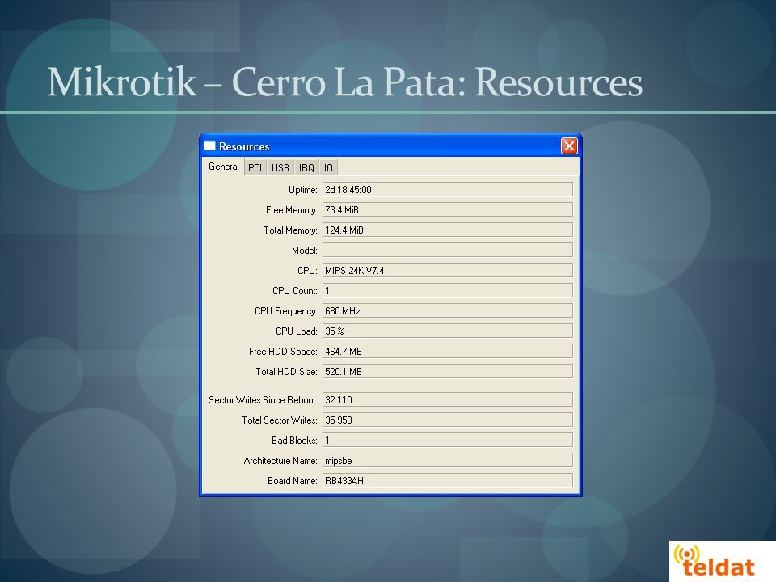Click the teldat logo
This screenshot has width=776, height=582.
tap(715, 562)
